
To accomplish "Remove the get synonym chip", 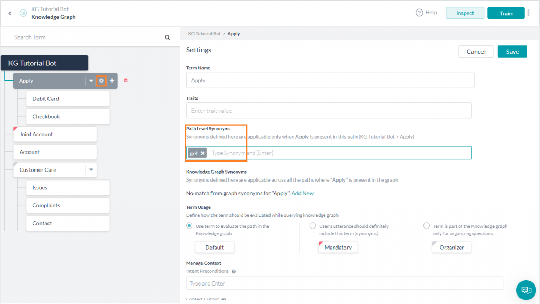I will point(202,153).
